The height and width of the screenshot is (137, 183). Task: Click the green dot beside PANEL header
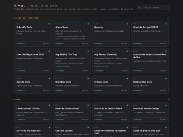15,6
